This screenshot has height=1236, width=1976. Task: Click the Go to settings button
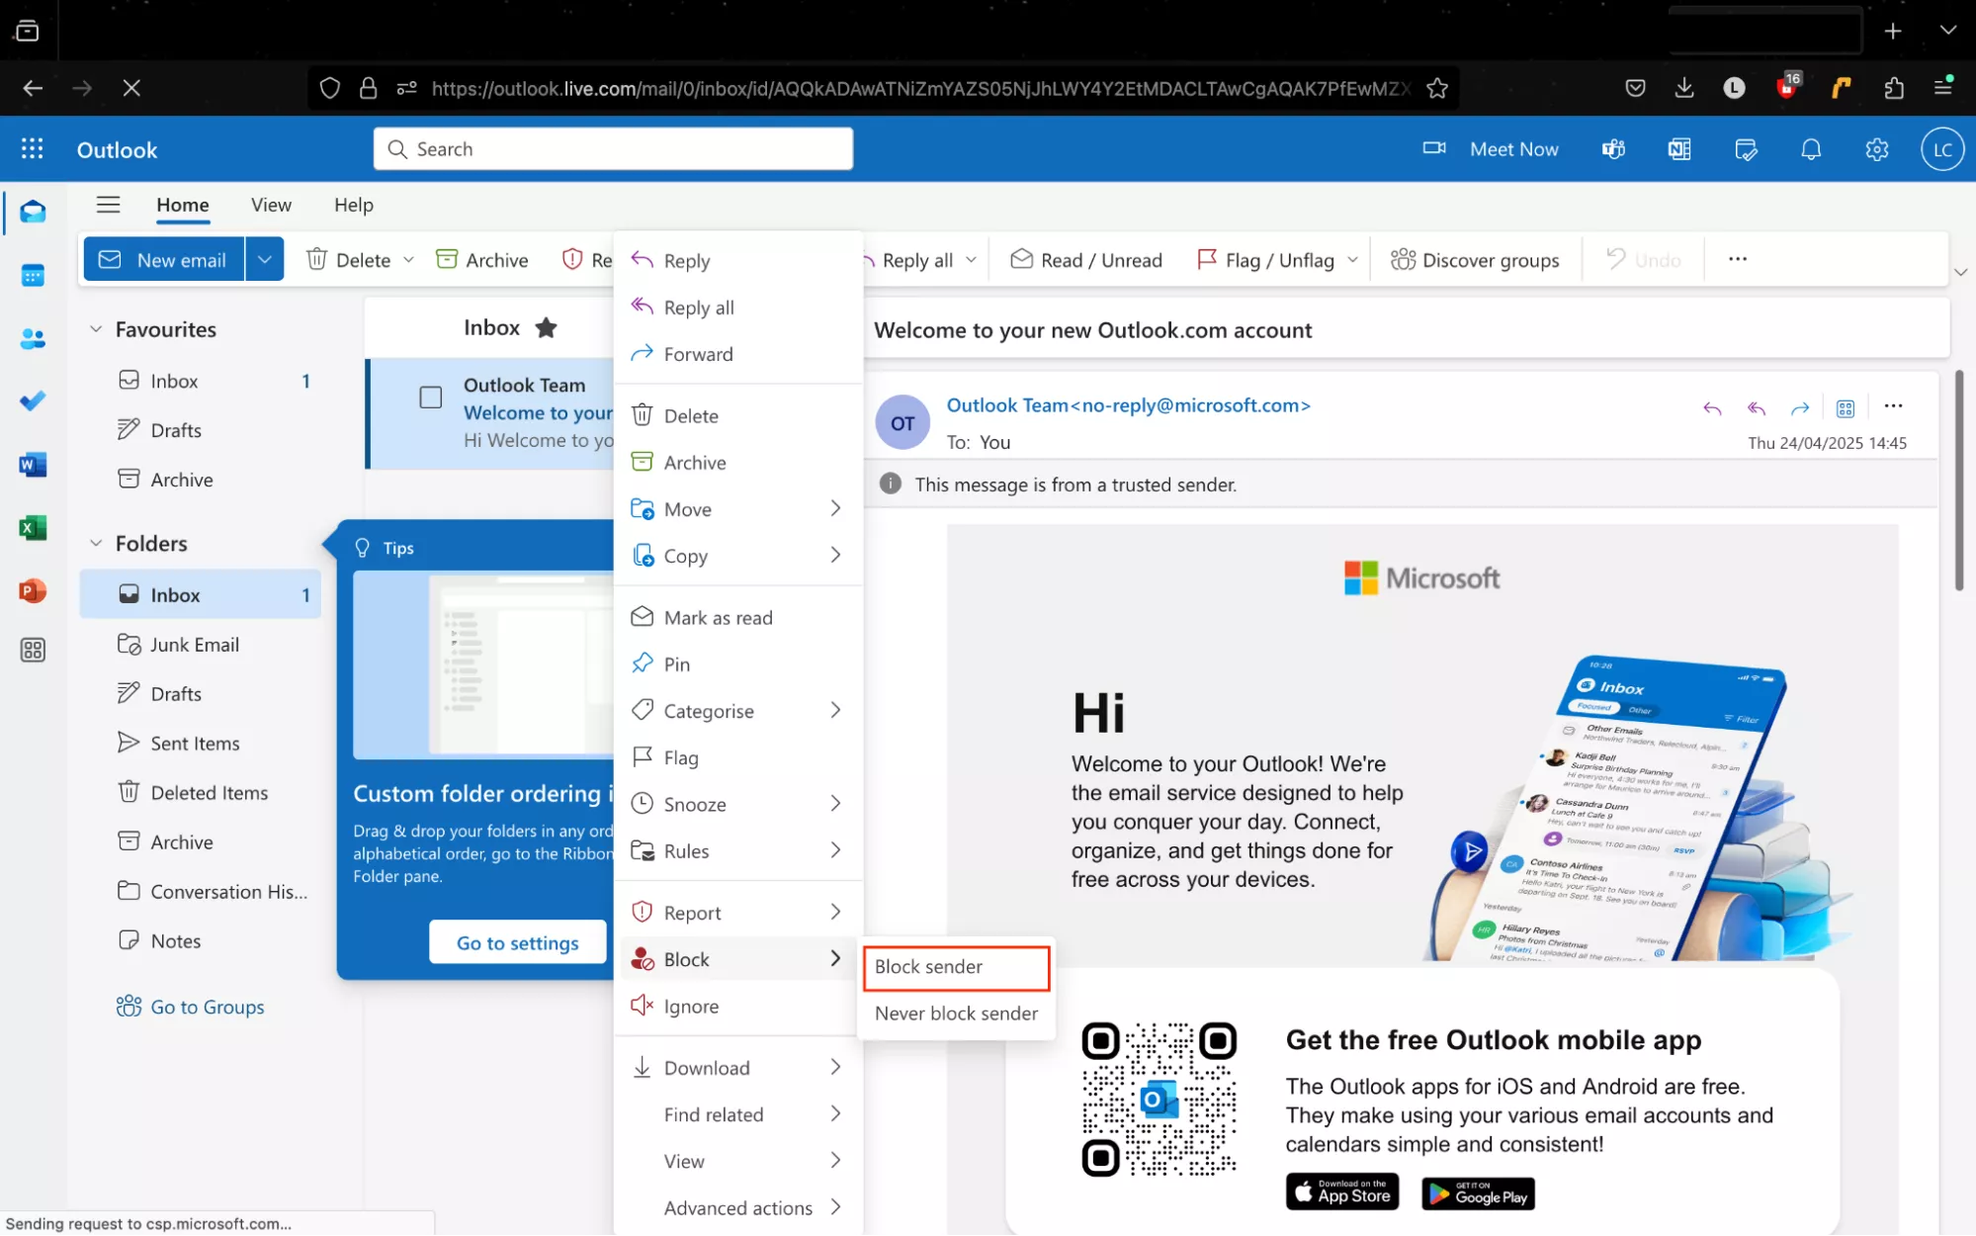click(x=517, y=942)
